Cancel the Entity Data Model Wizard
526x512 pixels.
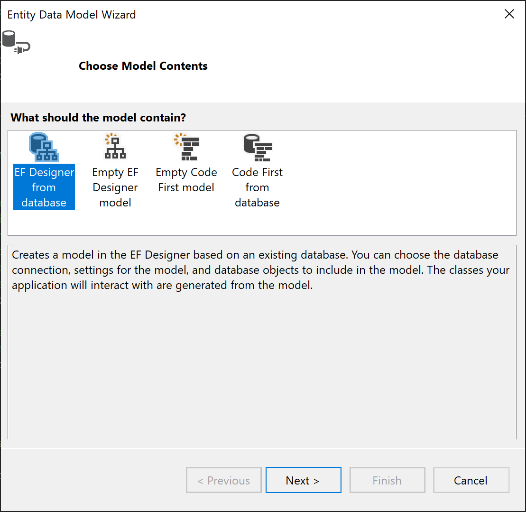pyautogui.click(x=471, y=480)
